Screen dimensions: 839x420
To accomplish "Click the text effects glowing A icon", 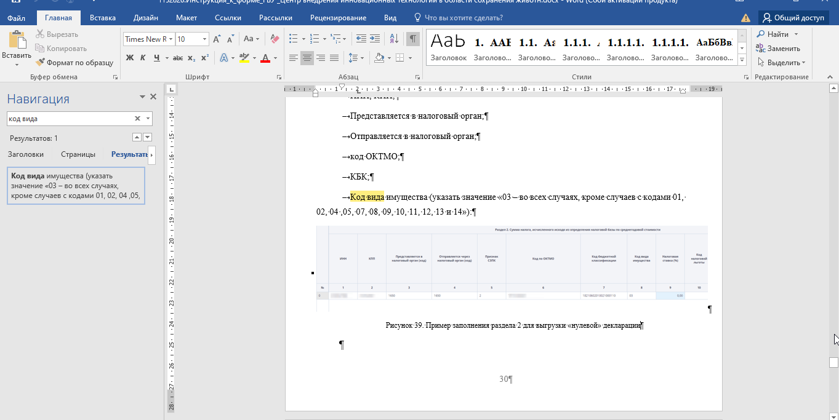I will tap(223, 58).
